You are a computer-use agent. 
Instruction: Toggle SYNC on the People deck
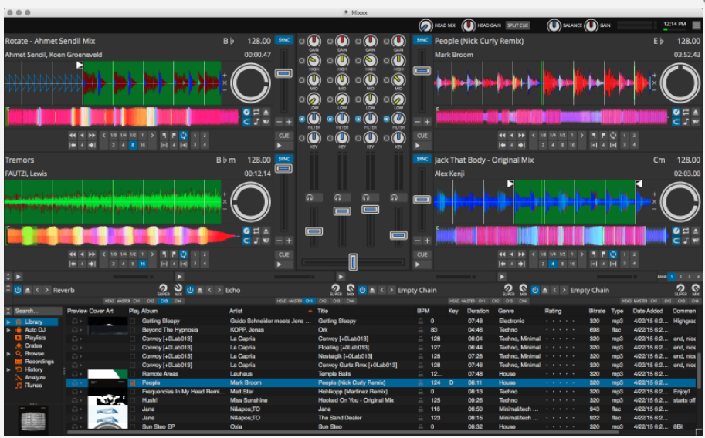(422, 40)
